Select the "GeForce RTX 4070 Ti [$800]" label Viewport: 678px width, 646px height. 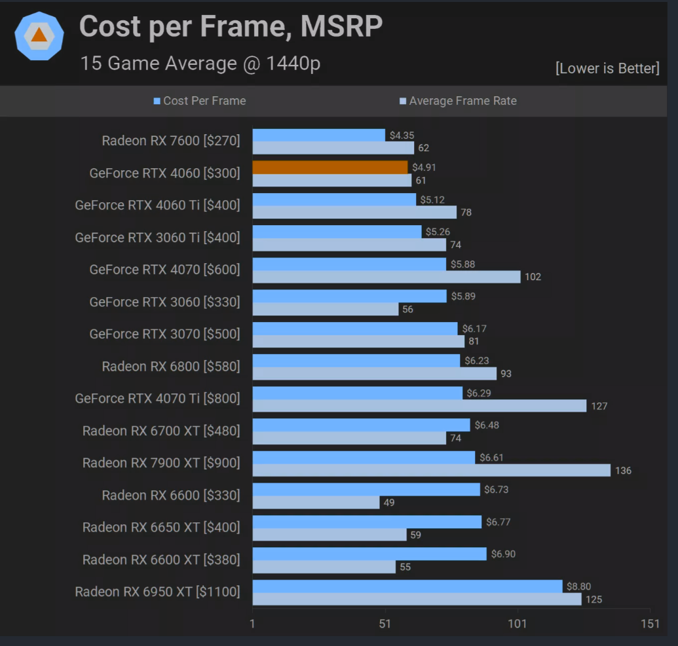coord(157,399)
